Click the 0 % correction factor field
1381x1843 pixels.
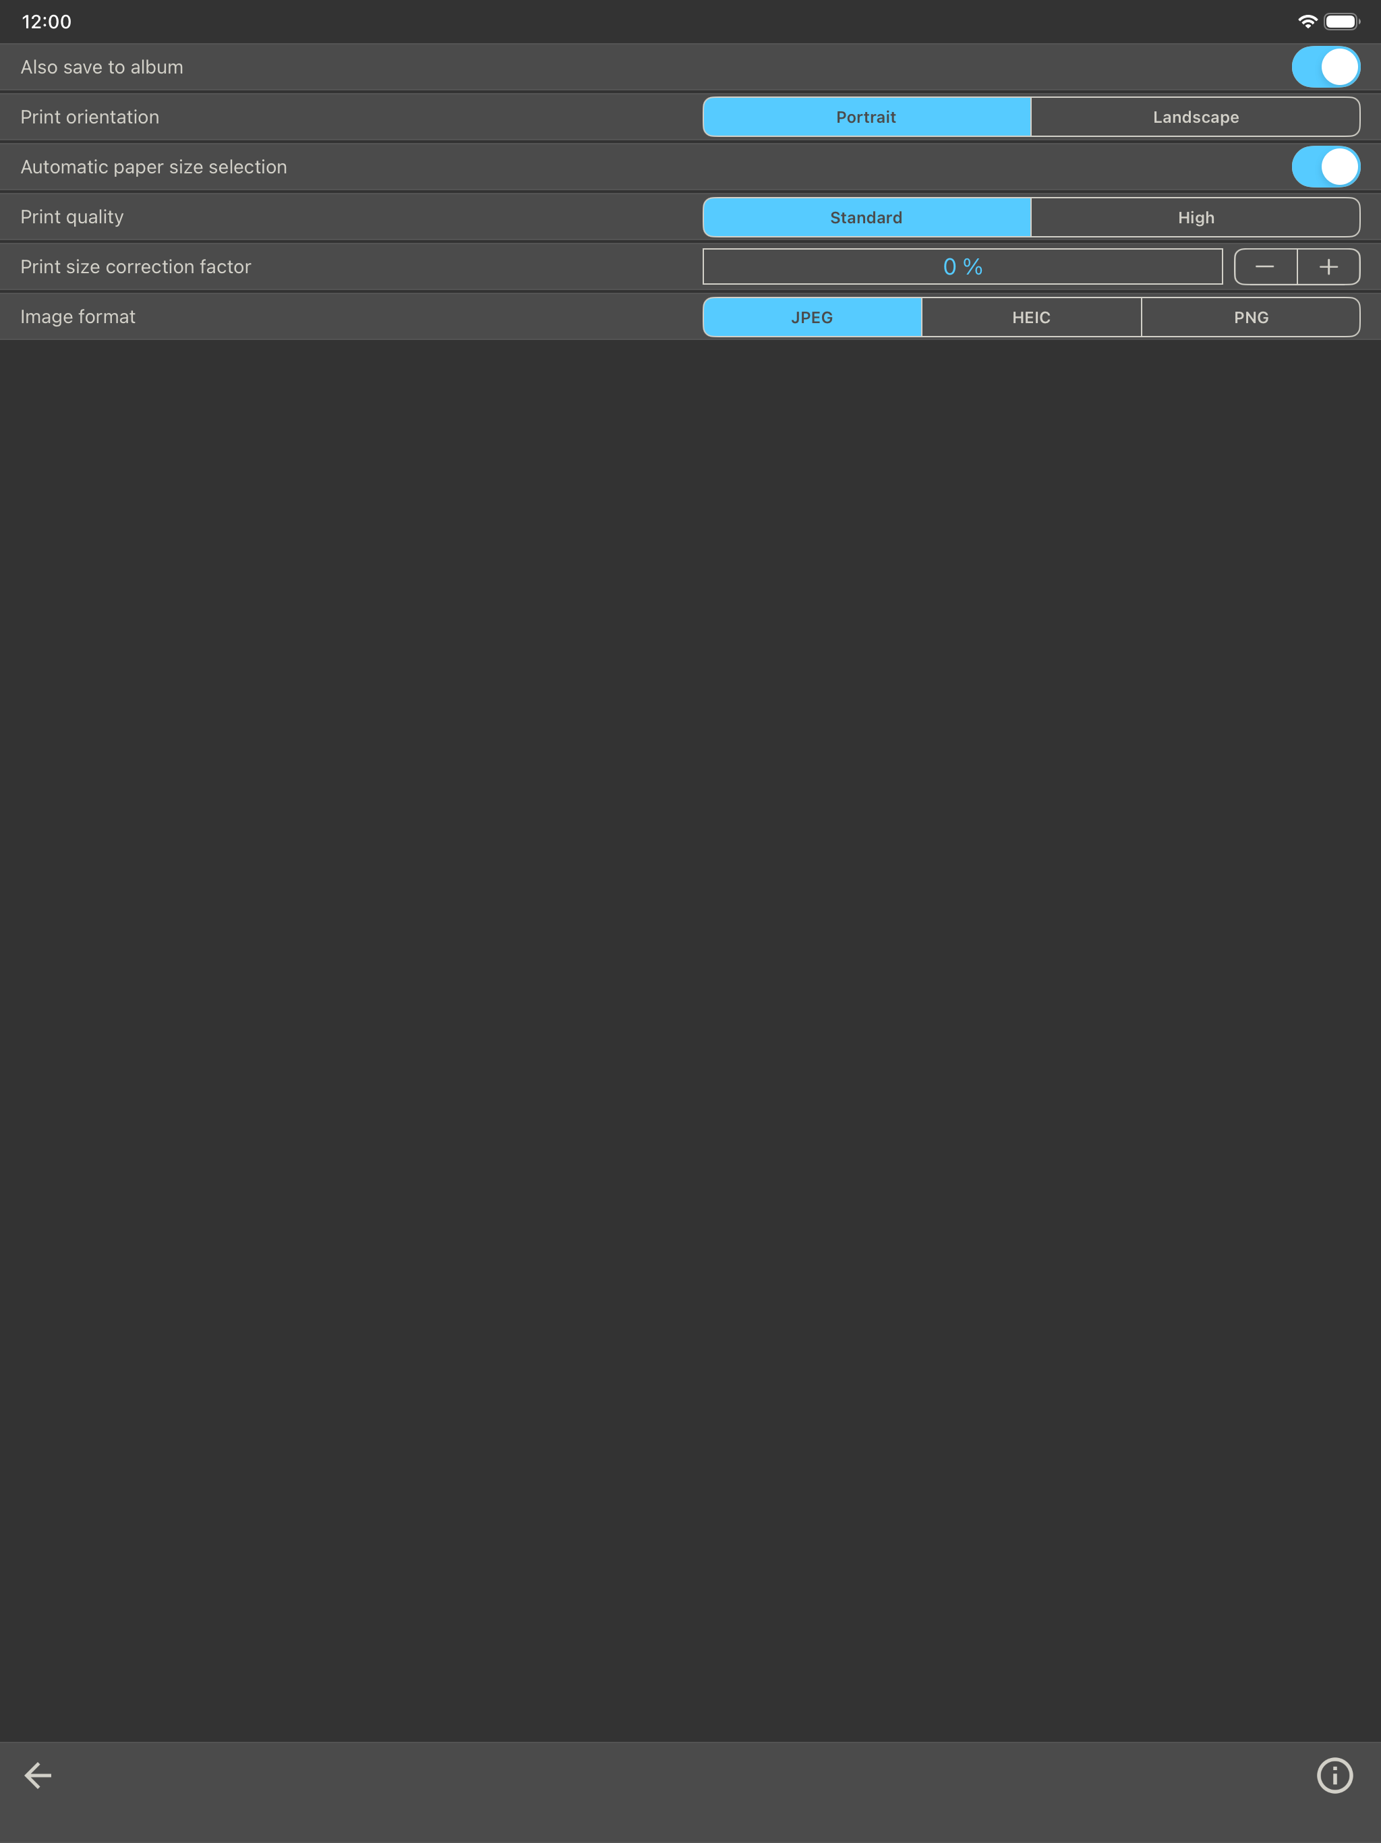(962, 266)
